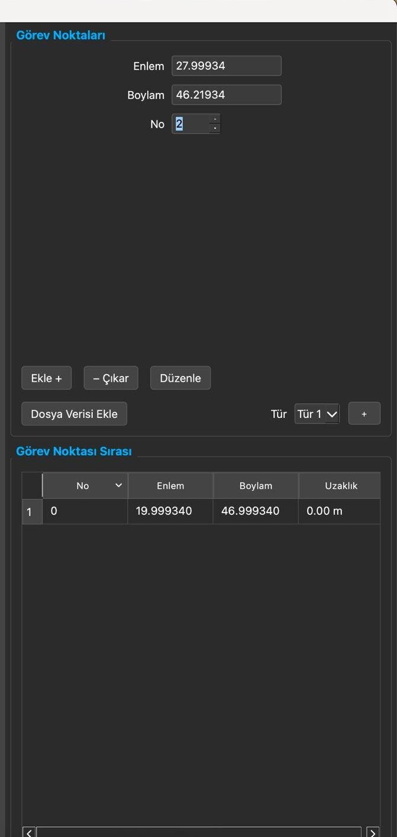Select cell 46.999340 in the table
The image size is (397, 837).
click(x=256, y=511)
